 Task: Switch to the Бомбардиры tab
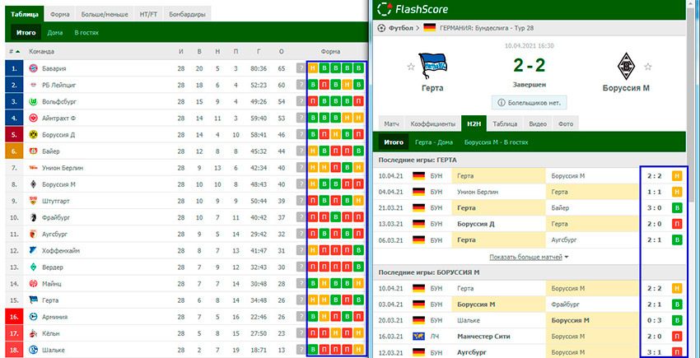point(187,14)
